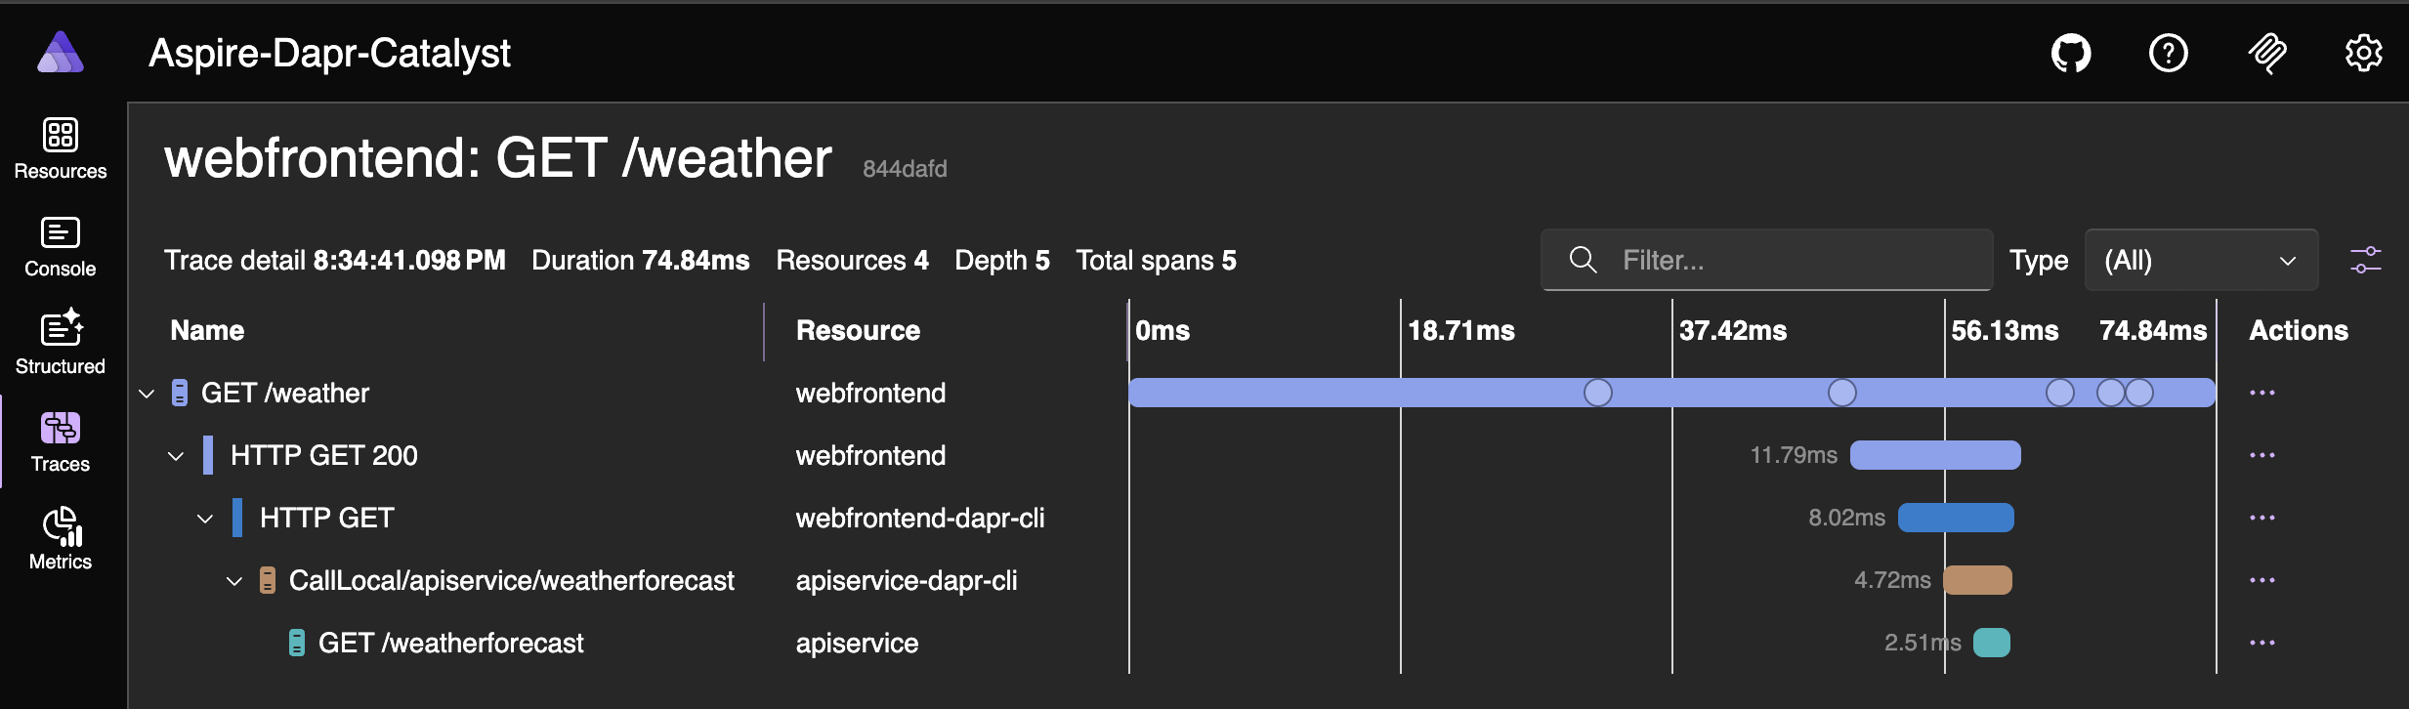Open Console logs in the sidebar
This screenshot has height=709, width=2409.
pyautogui.click(x=61, y=246)
